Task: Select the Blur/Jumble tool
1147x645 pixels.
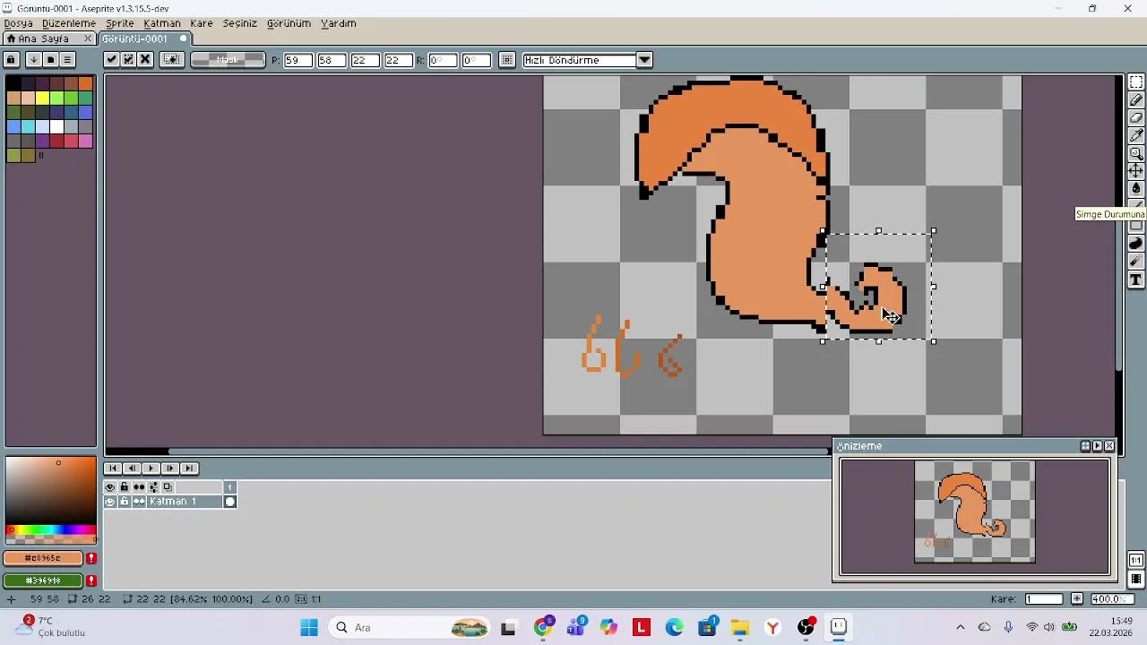Action: pyautogui.click(x=1136, y=262)
